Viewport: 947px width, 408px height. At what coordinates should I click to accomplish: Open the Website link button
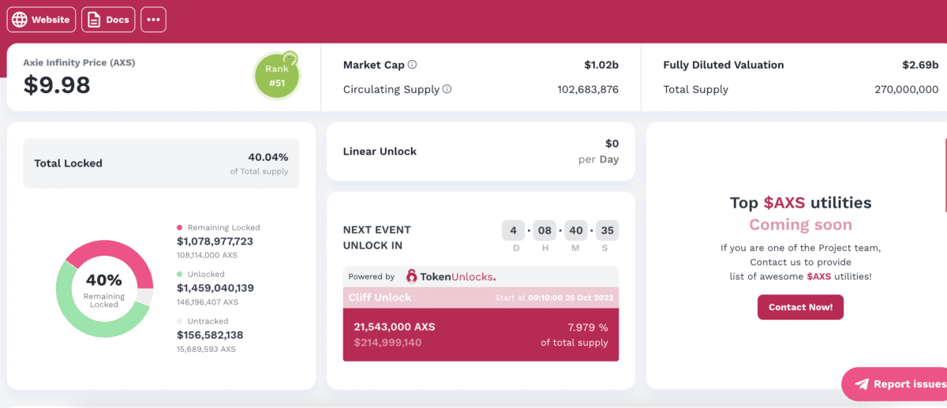[41, 20]
